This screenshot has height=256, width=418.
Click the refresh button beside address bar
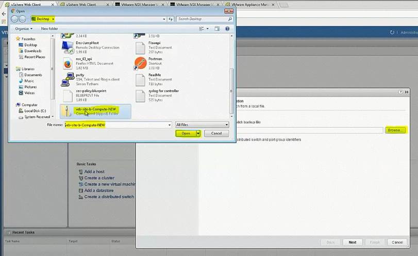coord(170,19)
